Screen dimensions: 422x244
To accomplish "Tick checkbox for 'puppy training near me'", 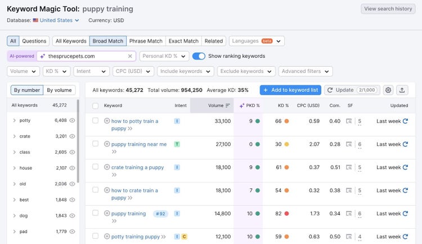I will (95, 144).
